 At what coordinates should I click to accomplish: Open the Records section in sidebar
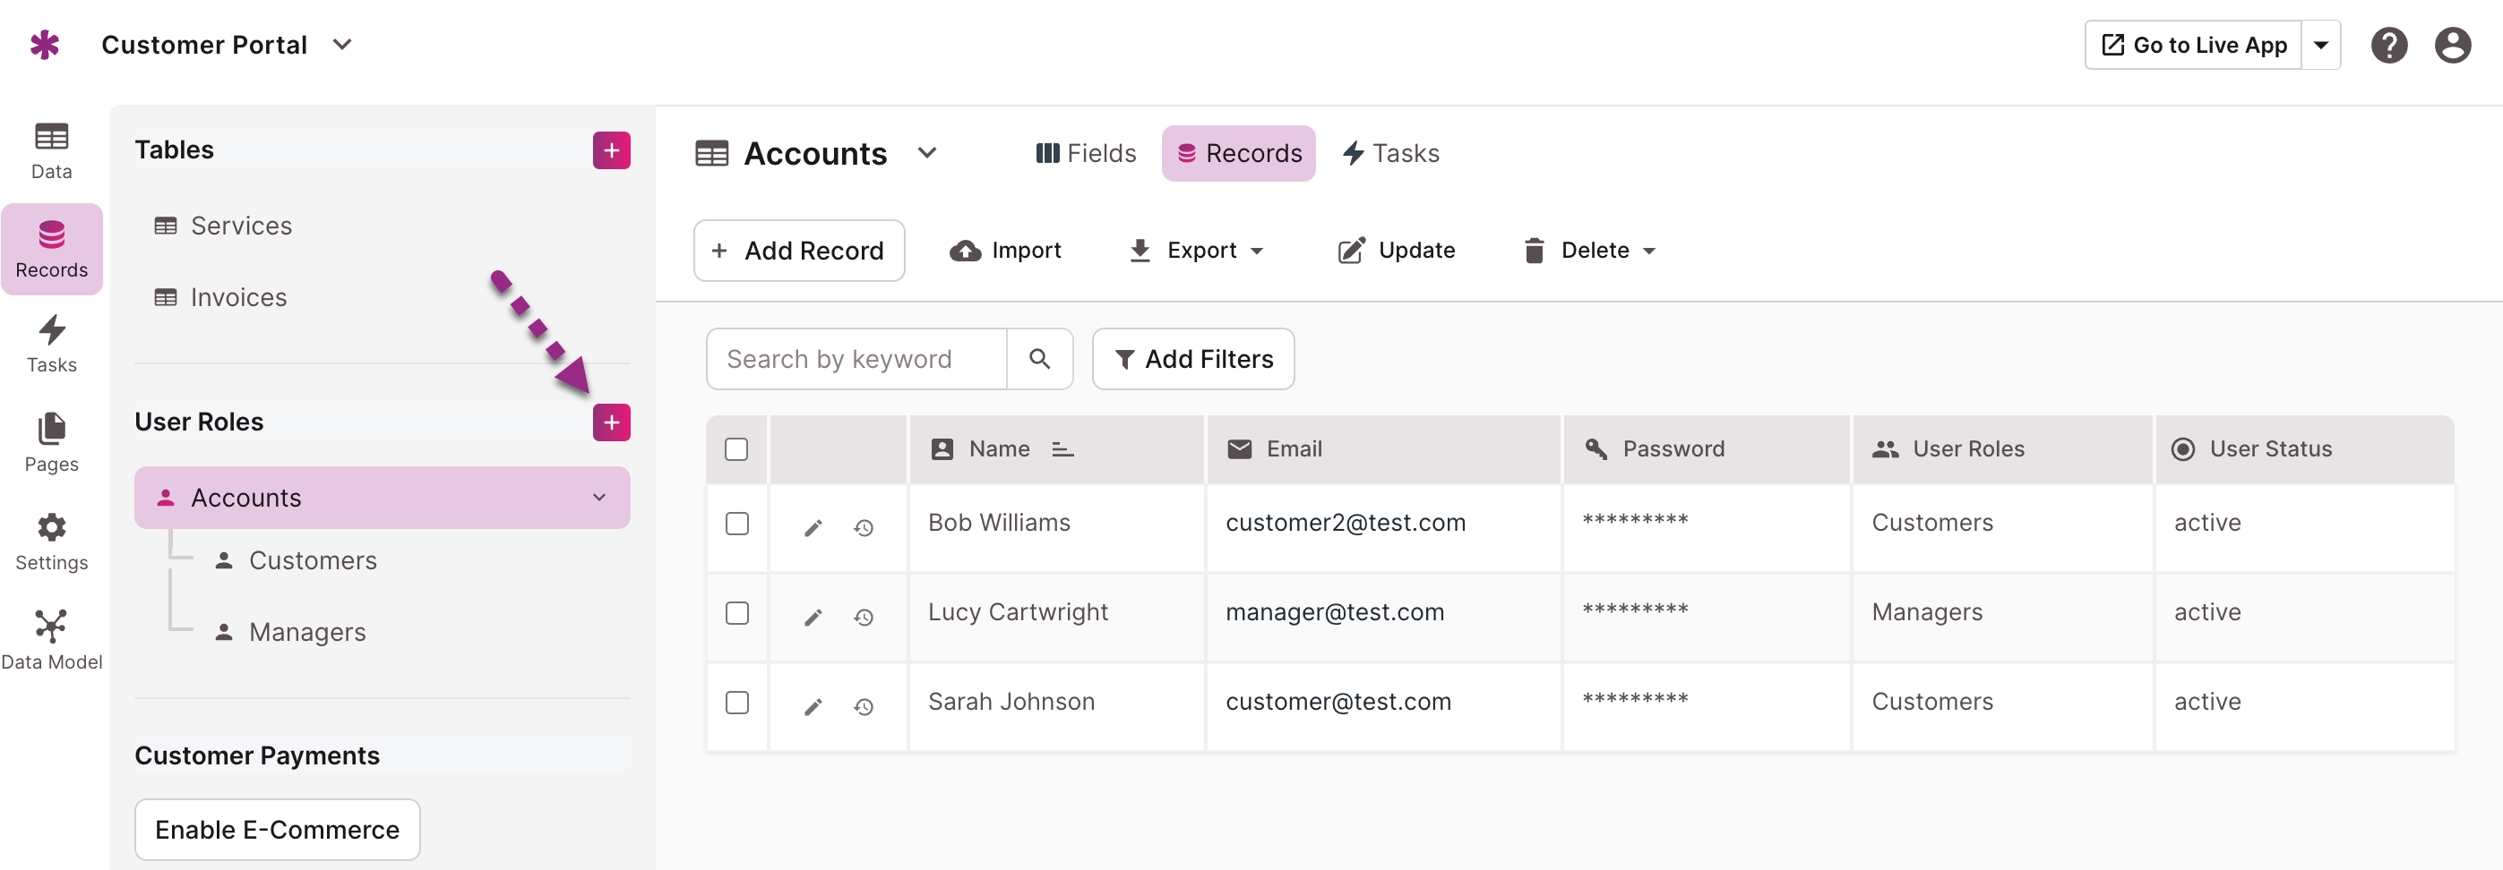51,250
